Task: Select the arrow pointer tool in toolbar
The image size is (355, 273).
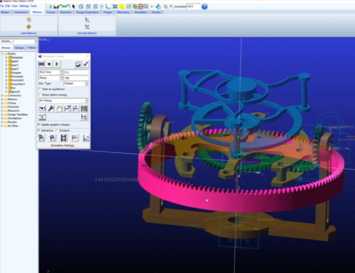Action: tap(73, 6)
